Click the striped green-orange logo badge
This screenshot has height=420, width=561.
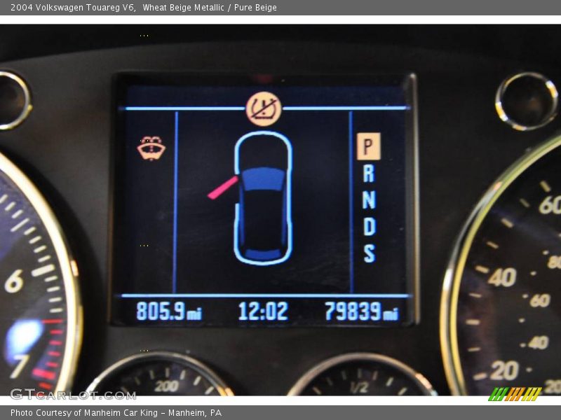515,394
